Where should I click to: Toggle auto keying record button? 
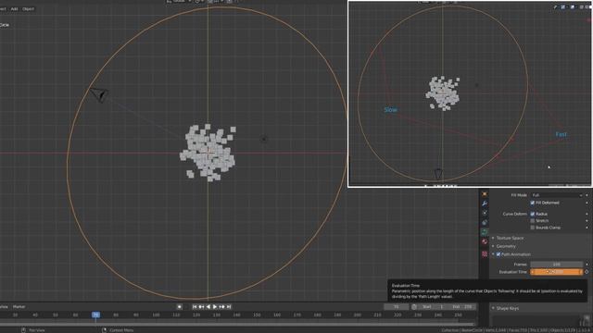tap(180, 307)
